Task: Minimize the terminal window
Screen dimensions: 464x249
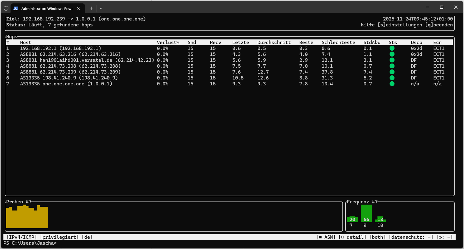Action: pyautogui.click(x=427, y=7)
